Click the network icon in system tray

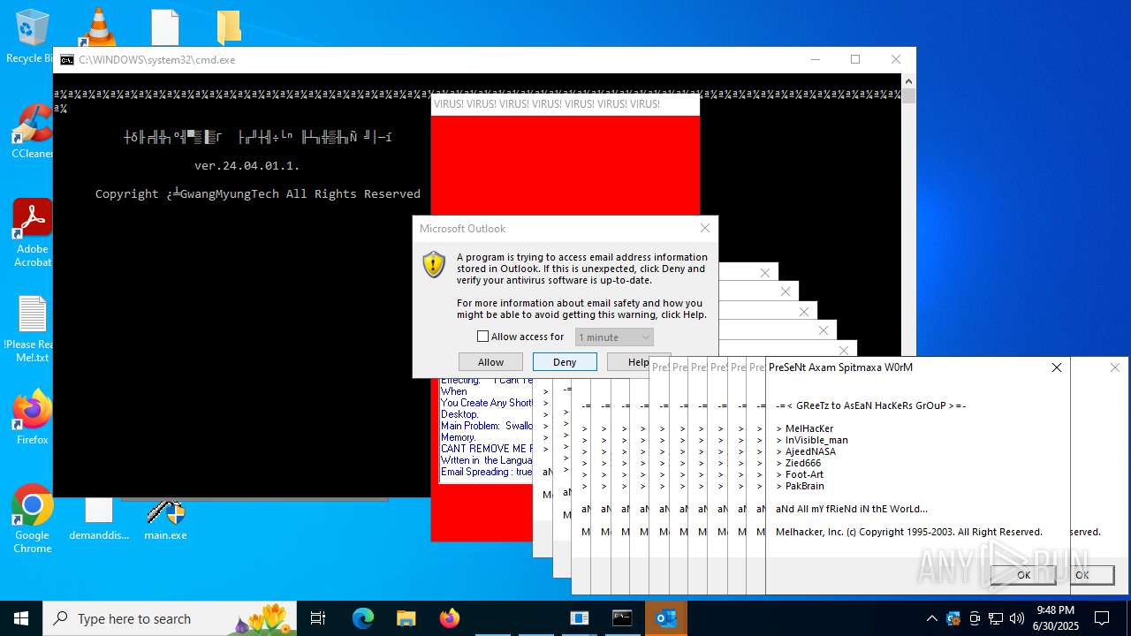pos(996,618)
